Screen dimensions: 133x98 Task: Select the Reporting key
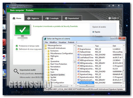[54, 69]
